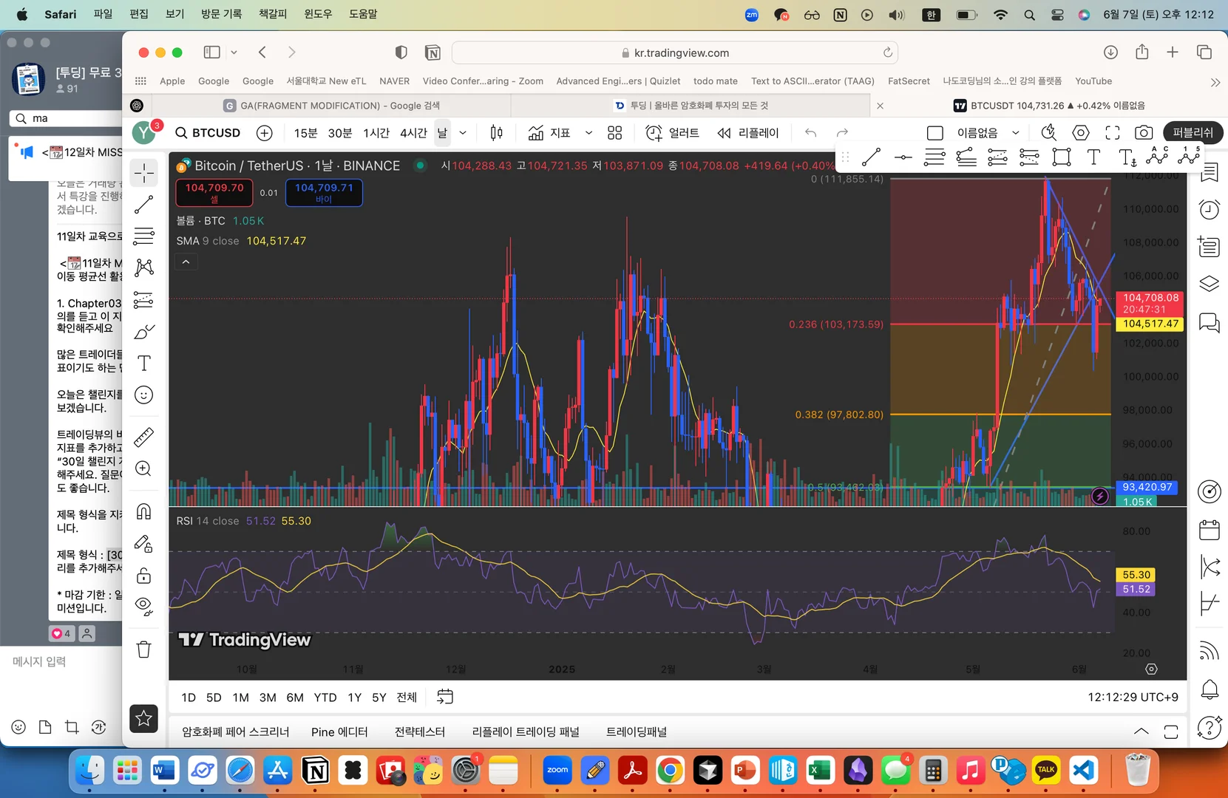This screenshot has width=1228, height=798.
Task: Open chart settings hexagon icon
Action: (x=1081, y=133)
